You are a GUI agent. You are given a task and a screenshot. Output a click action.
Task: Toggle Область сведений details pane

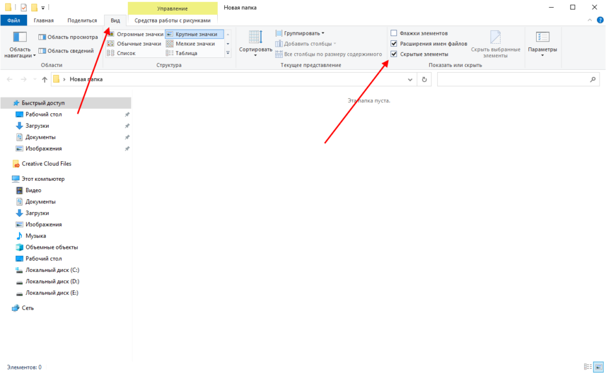(66, 51)
